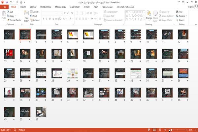Viewport: 198px width, 132px height.
Task: Switch to Slide Sorter view button
Action: coord(154,130)
